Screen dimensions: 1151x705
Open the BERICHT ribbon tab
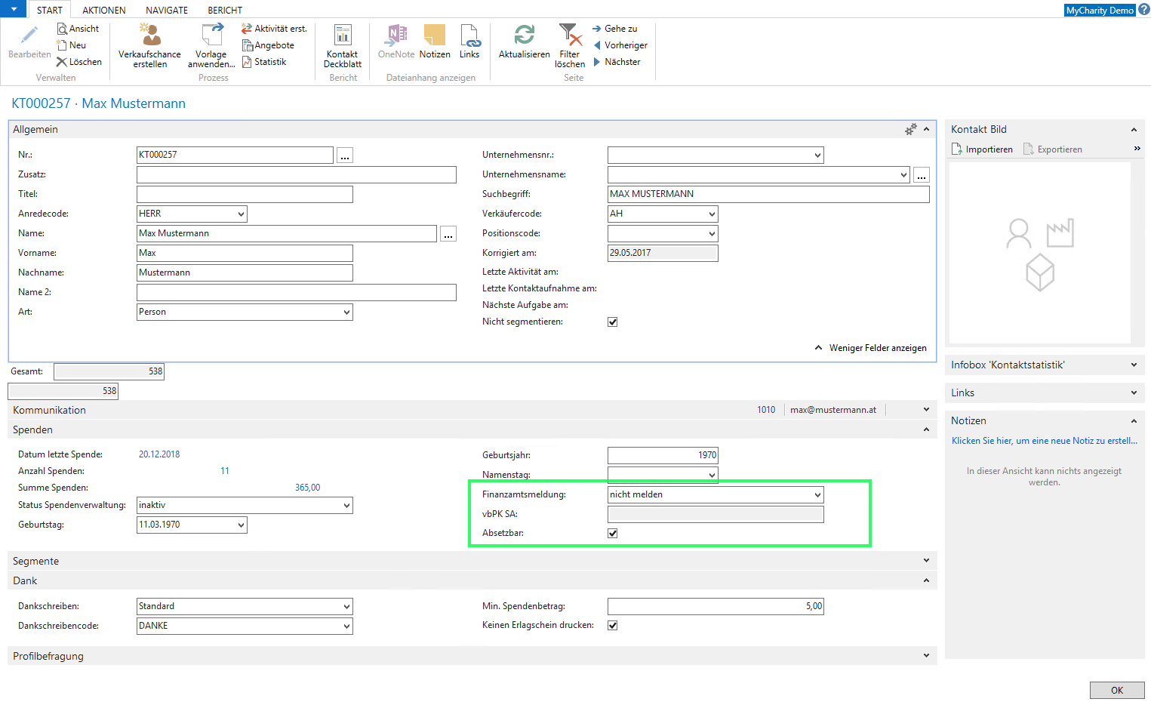[225, 11]
